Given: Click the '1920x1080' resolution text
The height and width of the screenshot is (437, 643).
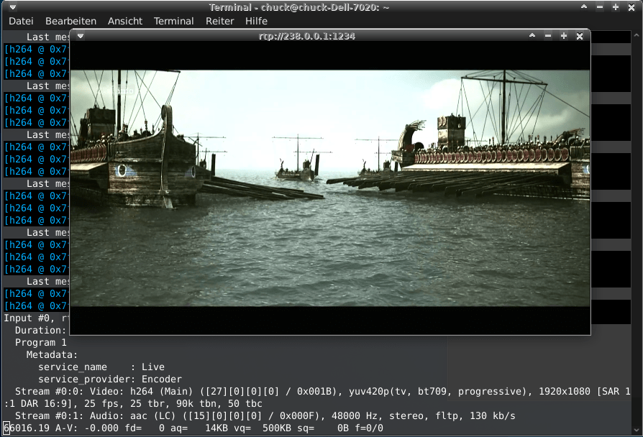Looking at the screenshot, I should pos(565,392).
